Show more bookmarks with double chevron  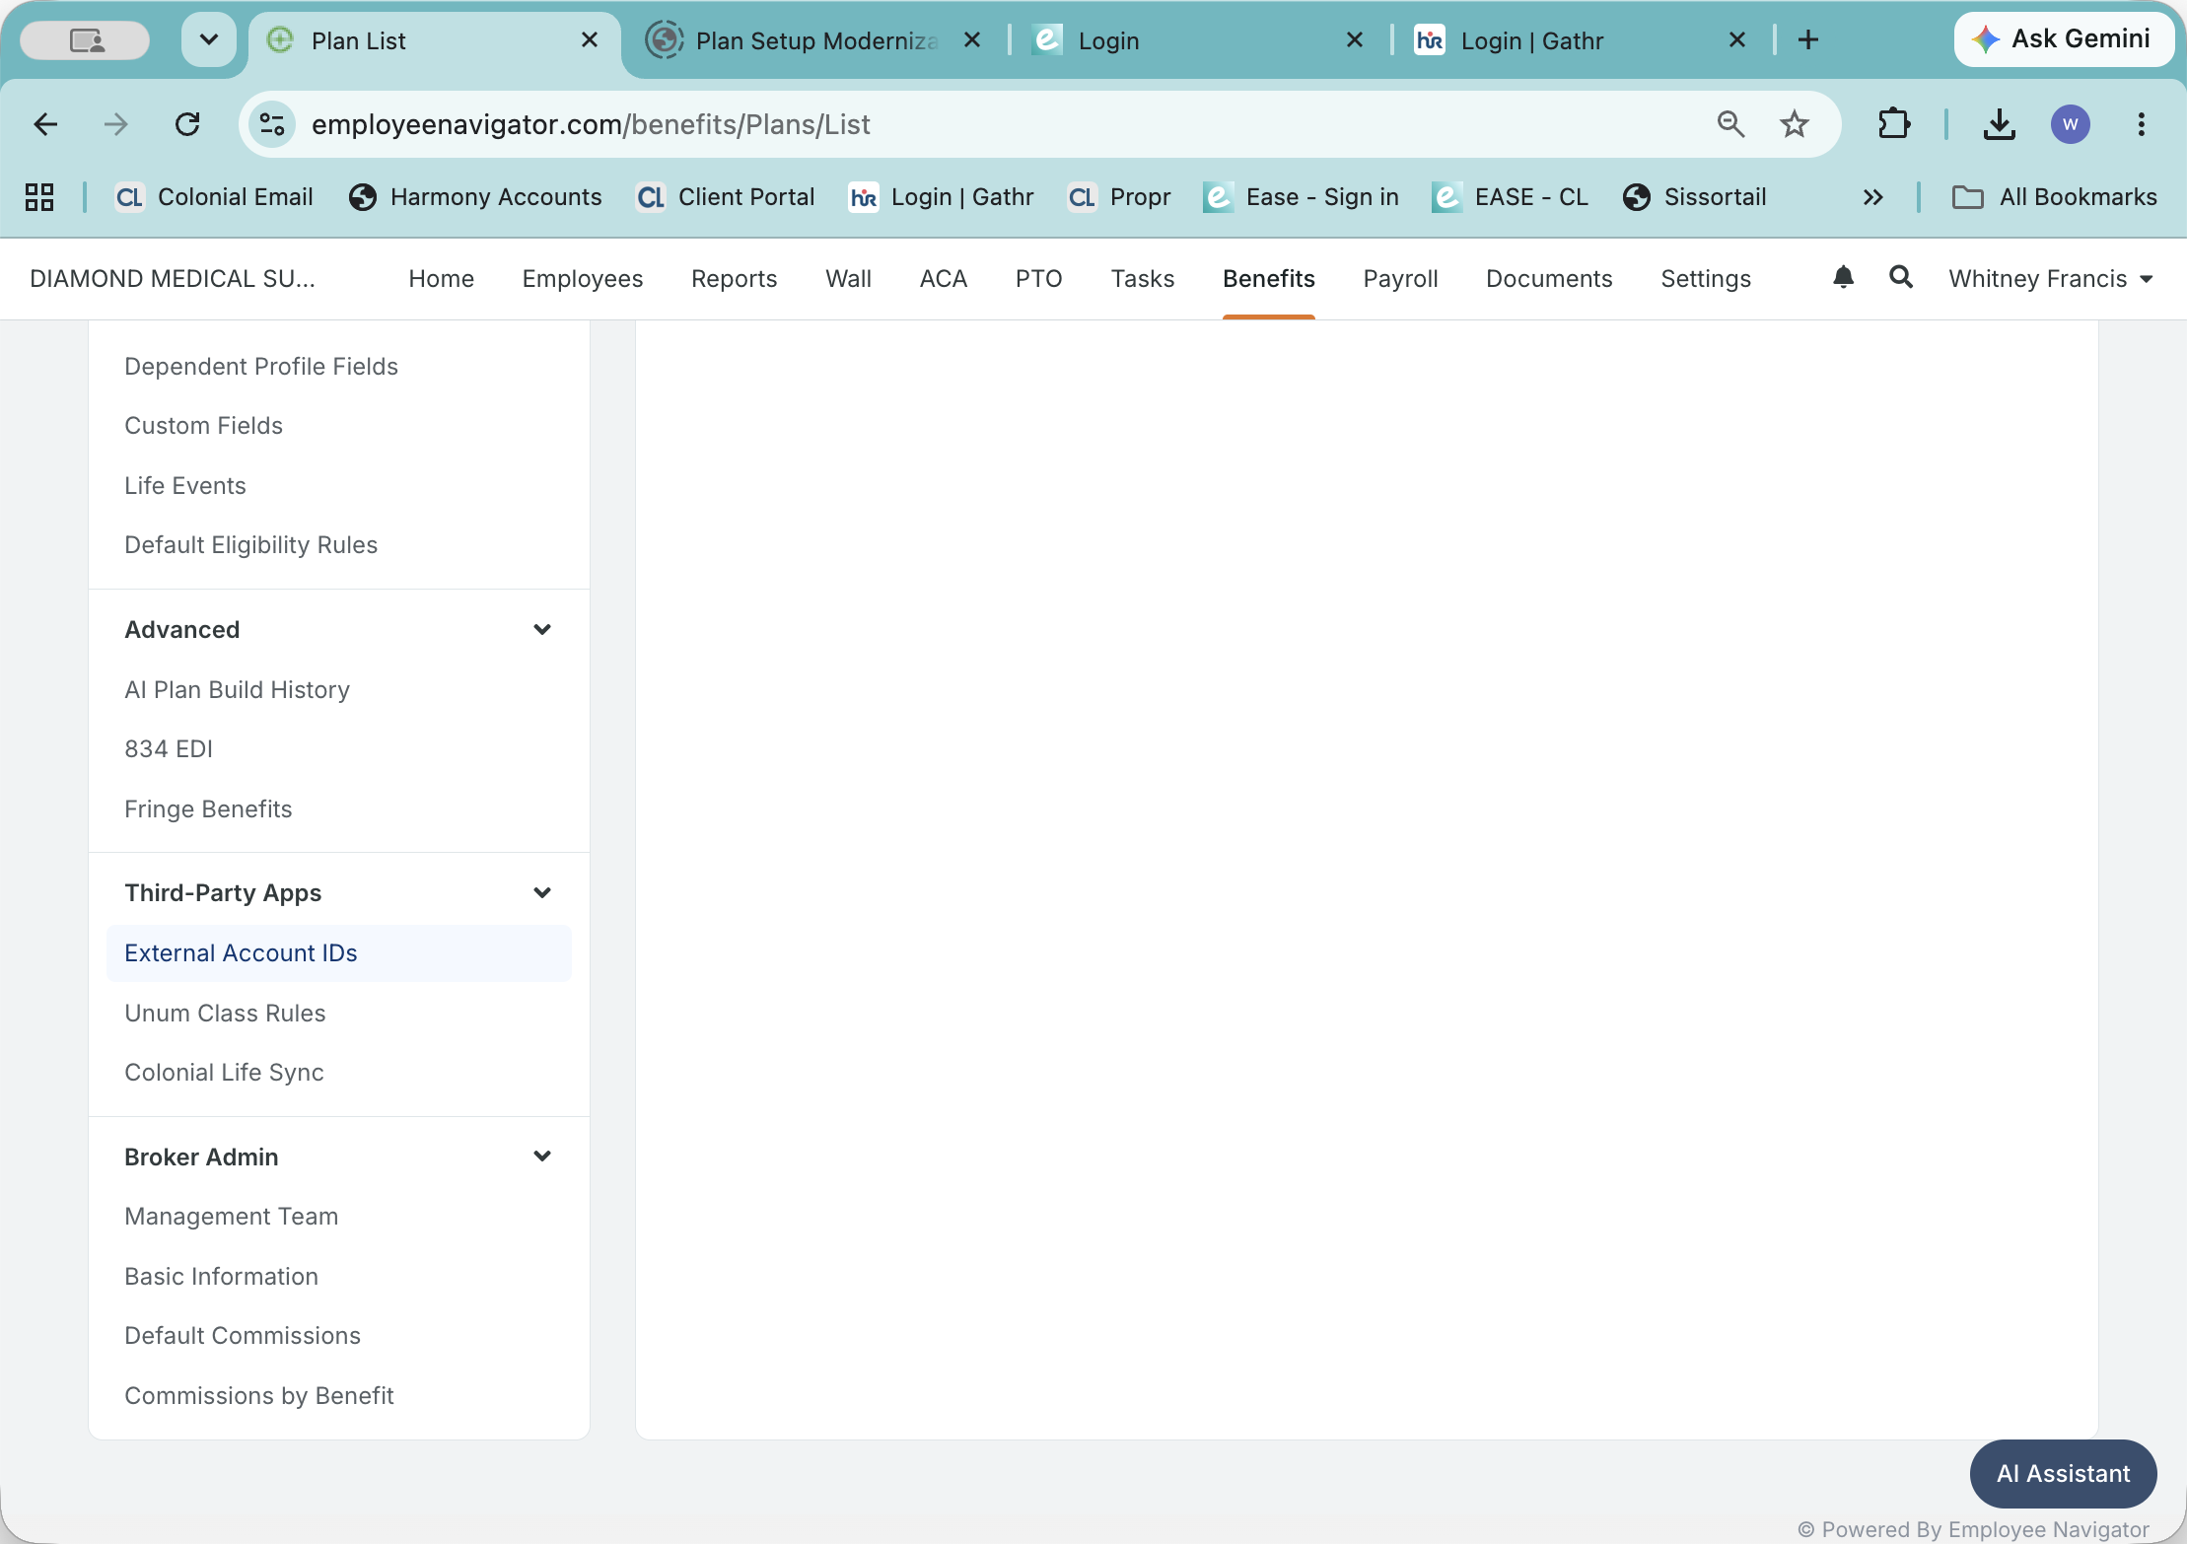pos(1872,197)
